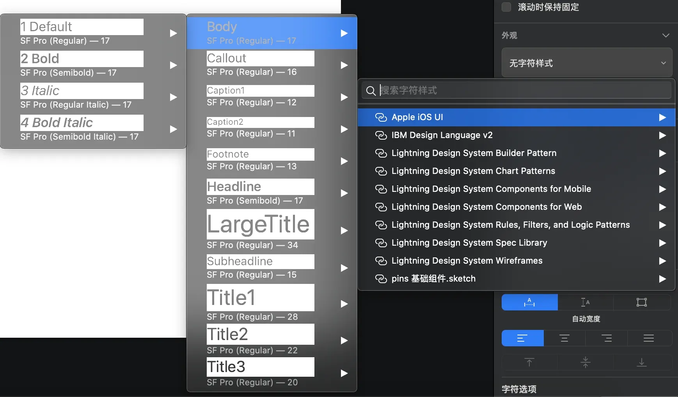This screenshot has width=678, height=397.
Task: Open Lightning Design System Components for Web
Action: 516,207
